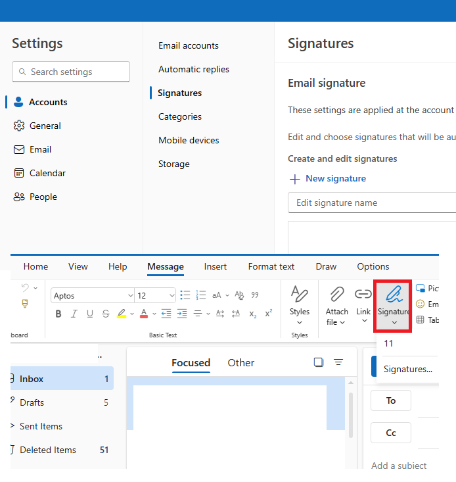Open the Deleted Items folder

(62, 450)
